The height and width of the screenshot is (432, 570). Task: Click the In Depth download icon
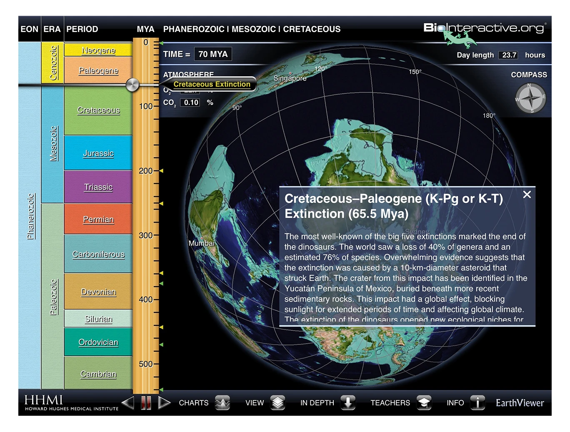pos(348,402)
